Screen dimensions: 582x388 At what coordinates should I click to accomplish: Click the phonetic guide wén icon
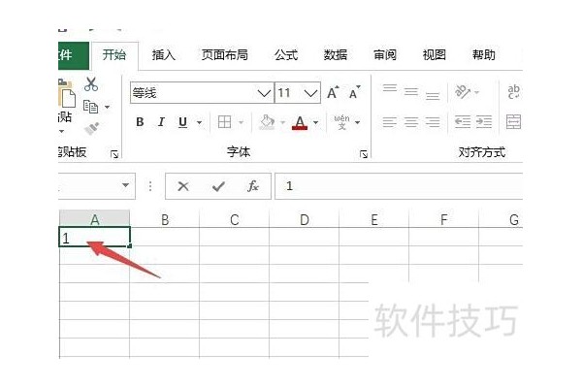pyautogui.click(x=341, y=122)
